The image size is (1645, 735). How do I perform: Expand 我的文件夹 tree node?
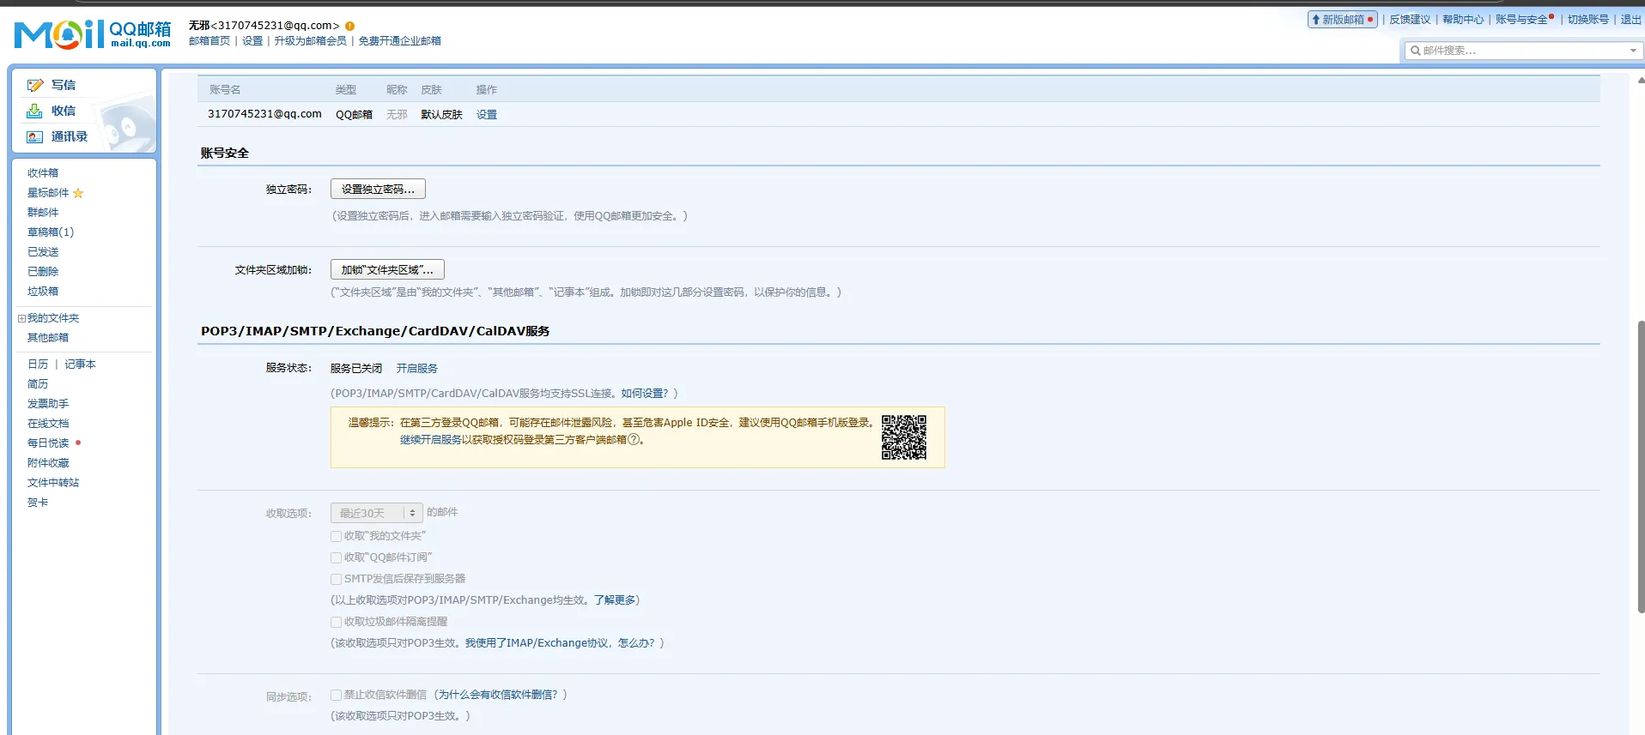pyautogui.click(x=21, y=318)
